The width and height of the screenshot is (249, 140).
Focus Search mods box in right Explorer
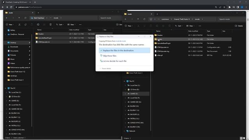pyautogui.click(x=231, y=19)
